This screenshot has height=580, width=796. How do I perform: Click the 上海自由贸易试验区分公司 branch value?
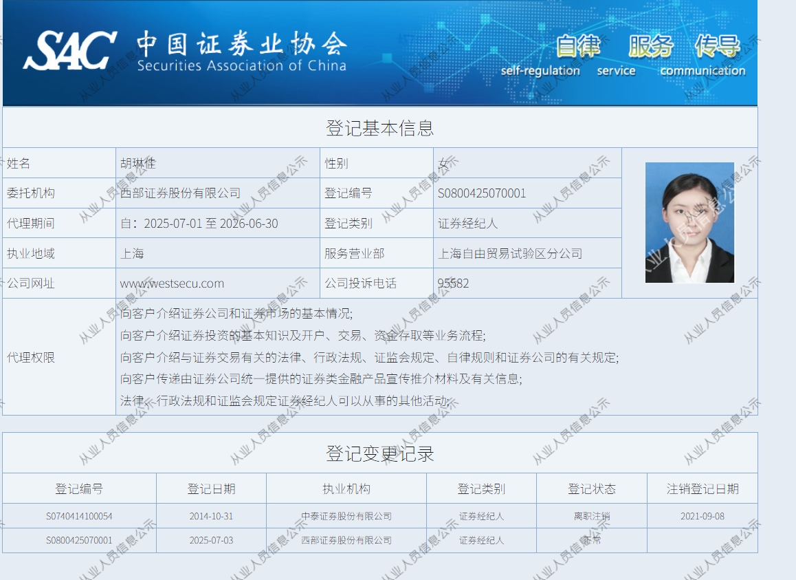pos(510,253)
